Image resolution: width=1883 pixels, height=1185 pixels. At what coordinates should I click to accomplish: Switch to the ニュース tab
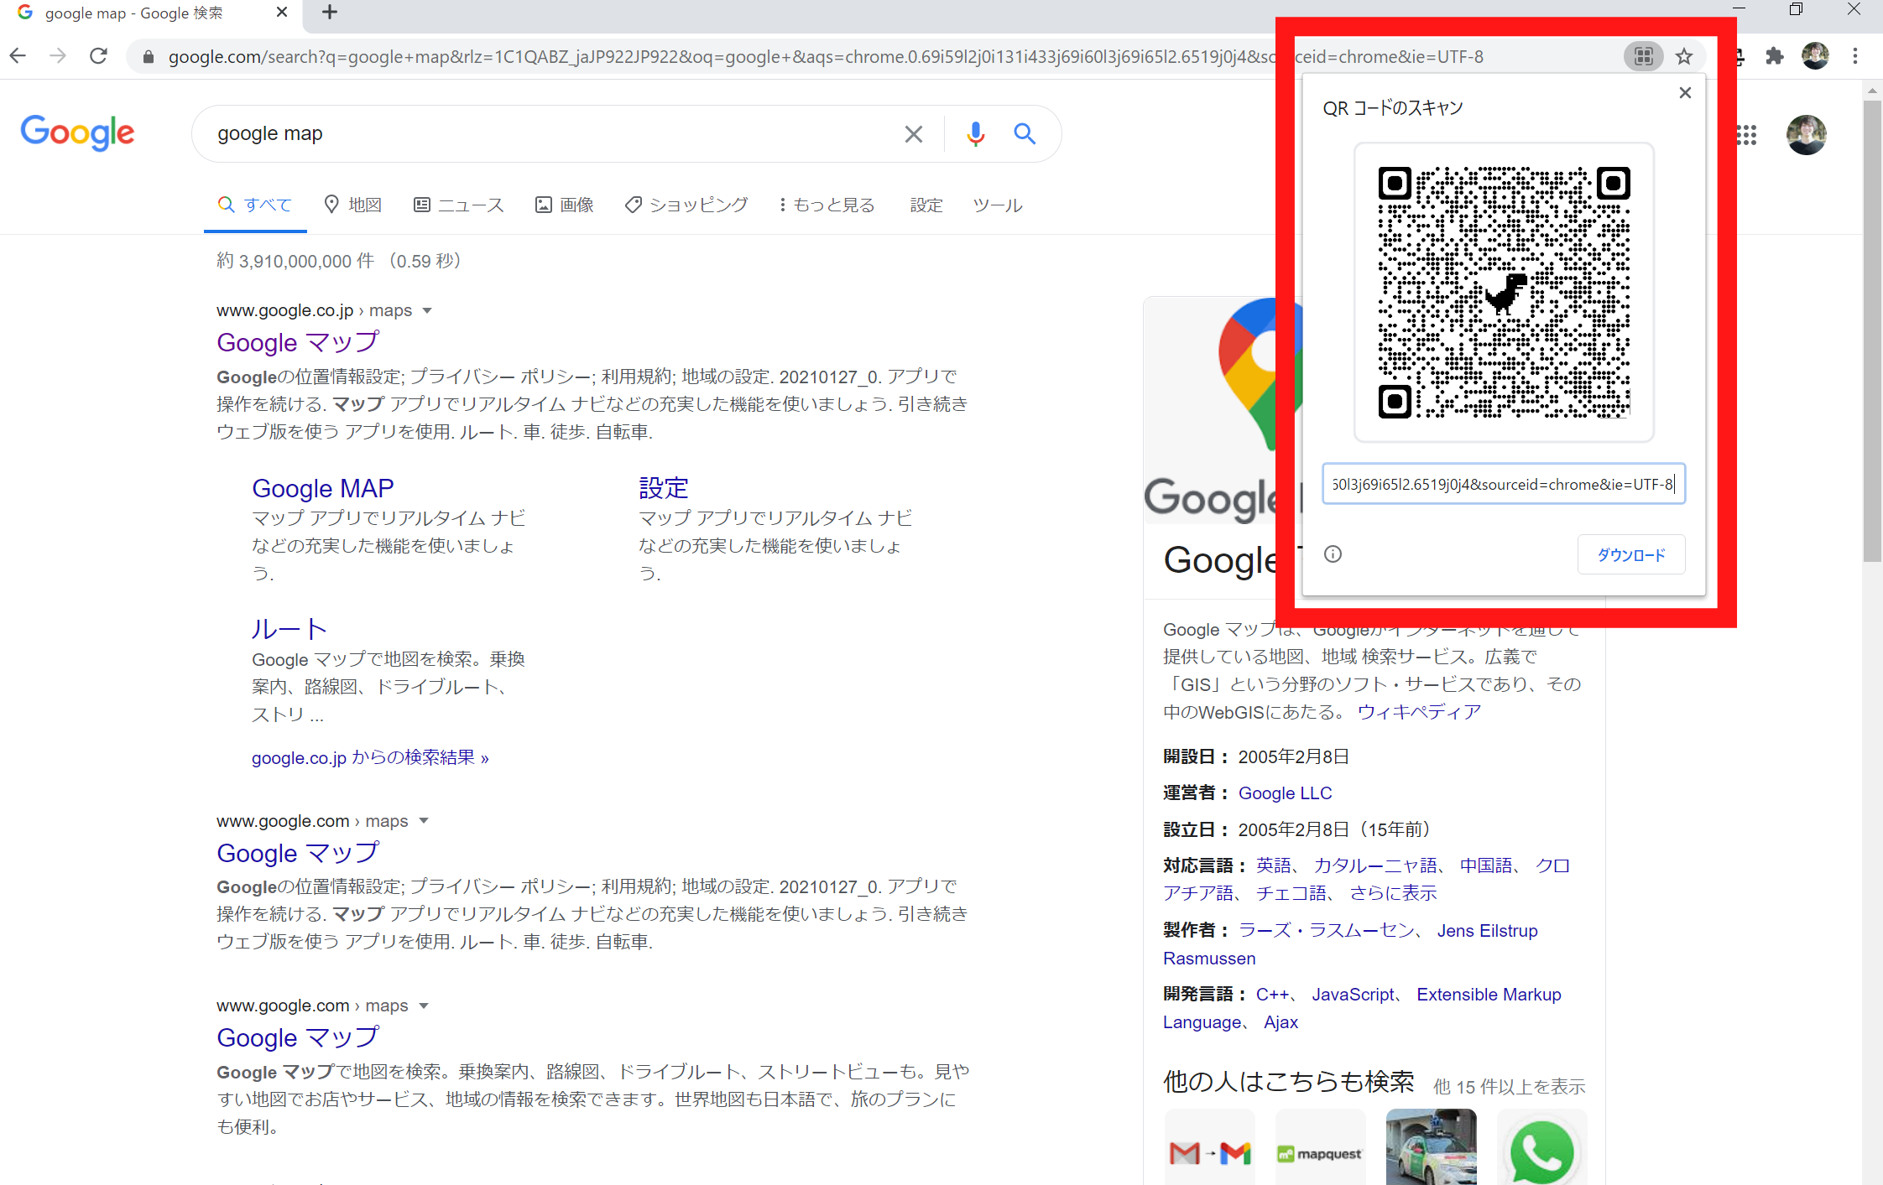(459, 205)
